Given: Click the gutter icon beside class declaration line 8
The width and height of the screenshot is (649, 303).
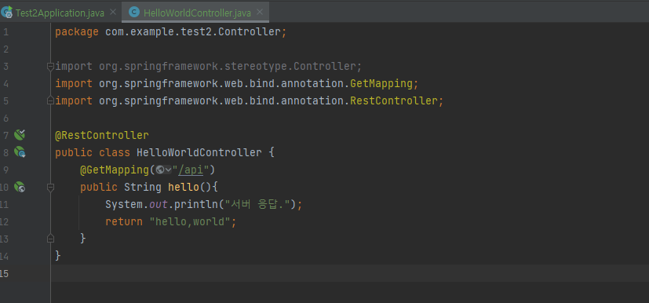Looking at the screenshot, I should click(20, 152).
